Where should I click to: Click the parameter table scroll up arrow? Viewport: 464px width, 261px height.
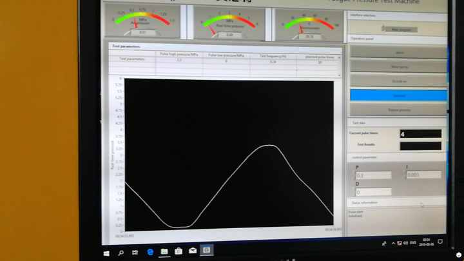(339, 58)
